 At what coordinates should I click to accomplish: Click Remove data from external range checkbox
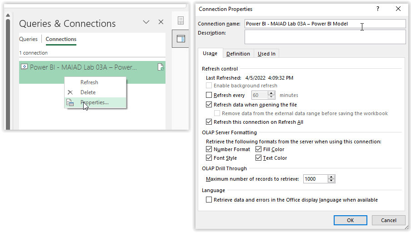pos(217,113)
